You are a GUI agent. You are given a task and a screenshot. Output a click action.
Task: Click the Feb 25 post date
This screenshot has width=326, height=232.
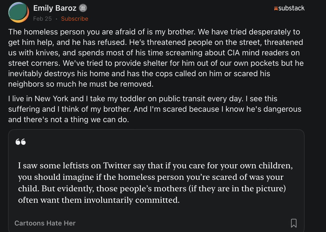pos(42,19)
